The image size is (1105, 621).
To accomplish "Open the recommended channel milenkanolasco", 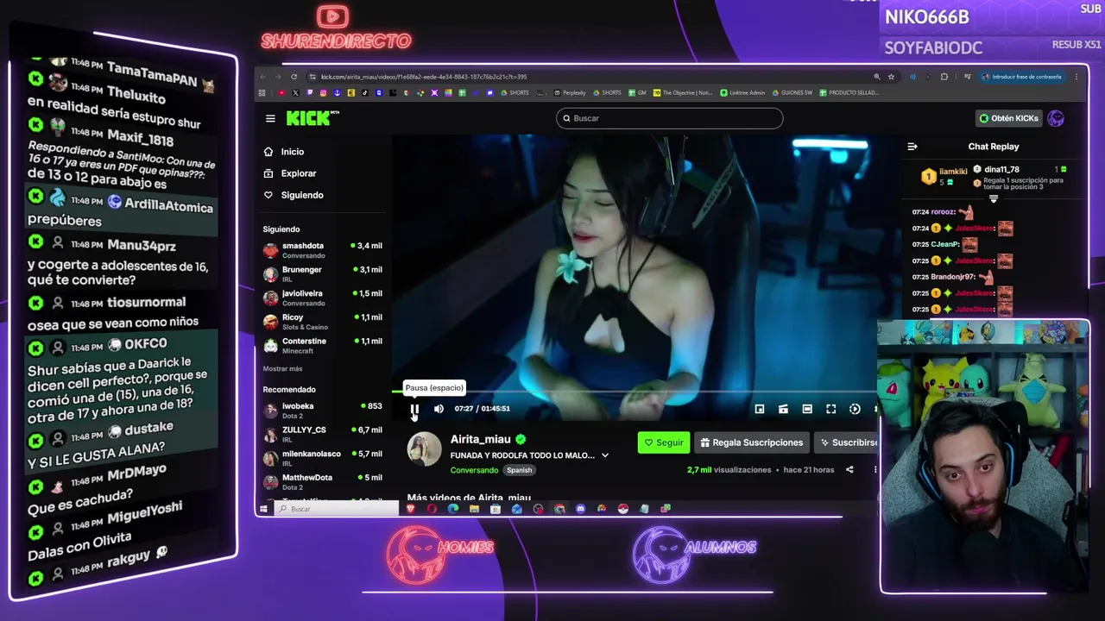I will [x=323, y=458].
